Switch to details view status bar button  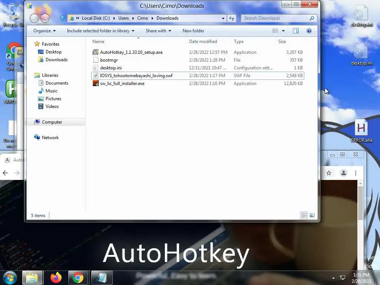coord(304,215)
